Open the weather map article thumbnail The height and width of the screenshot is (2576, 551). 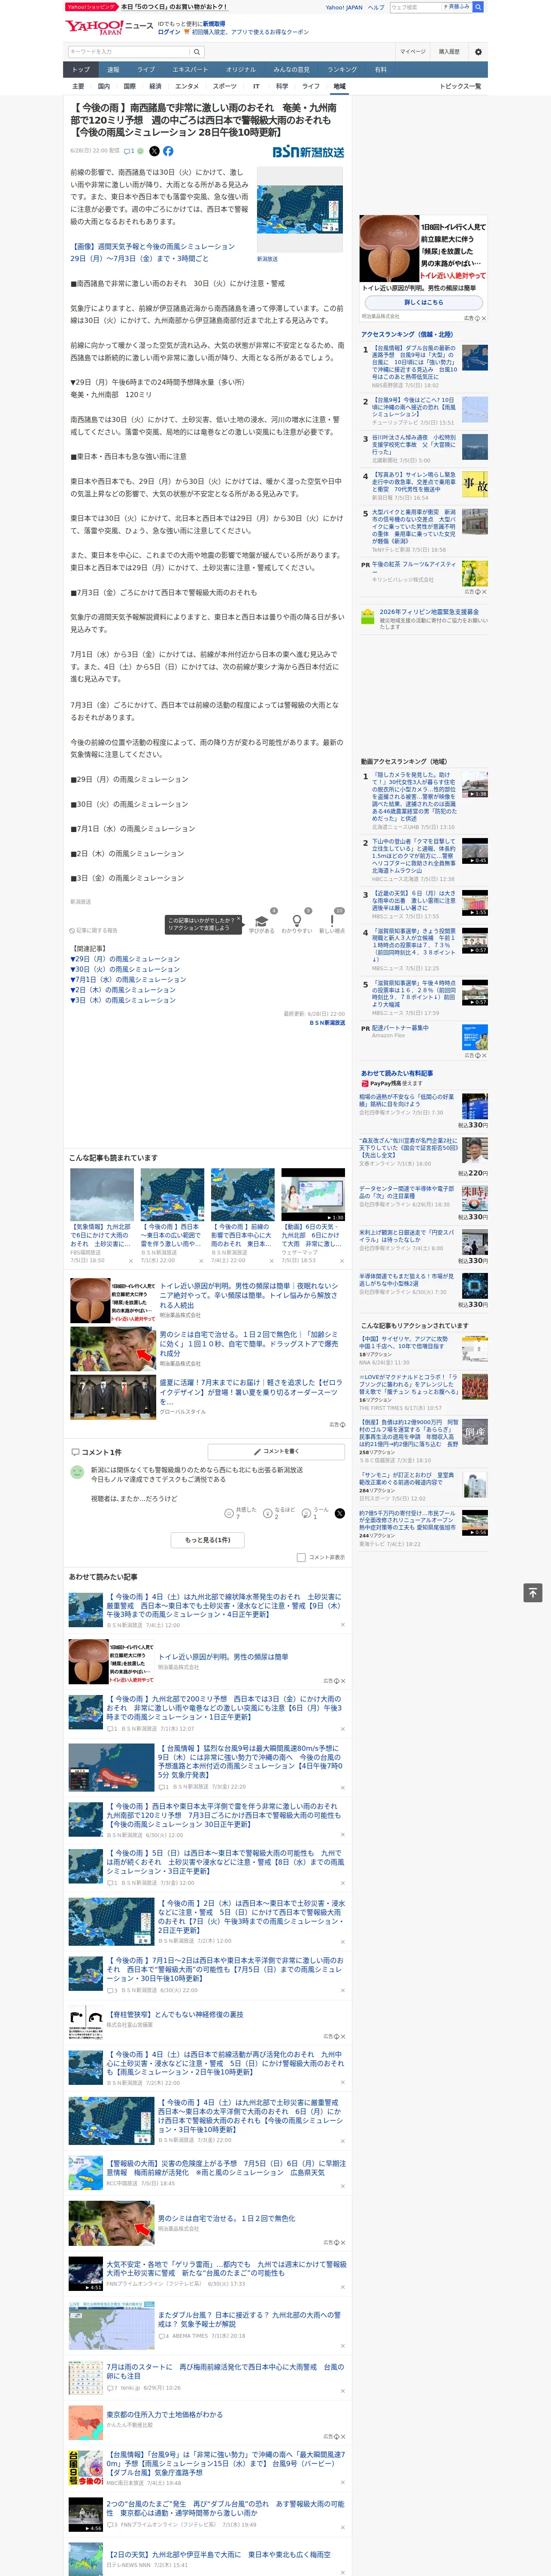(300, 210)
